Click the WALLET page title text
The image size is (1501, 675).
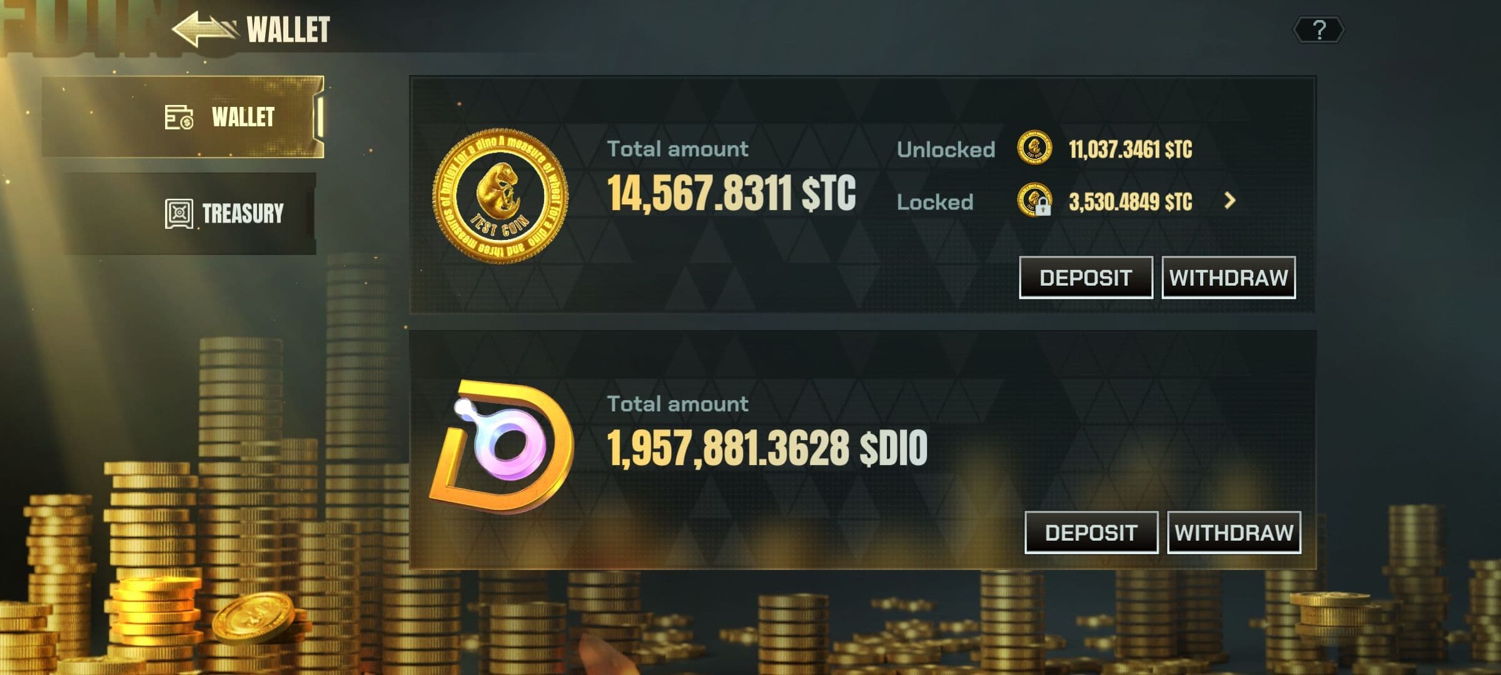pyautogui.click(x=288, y=30)
